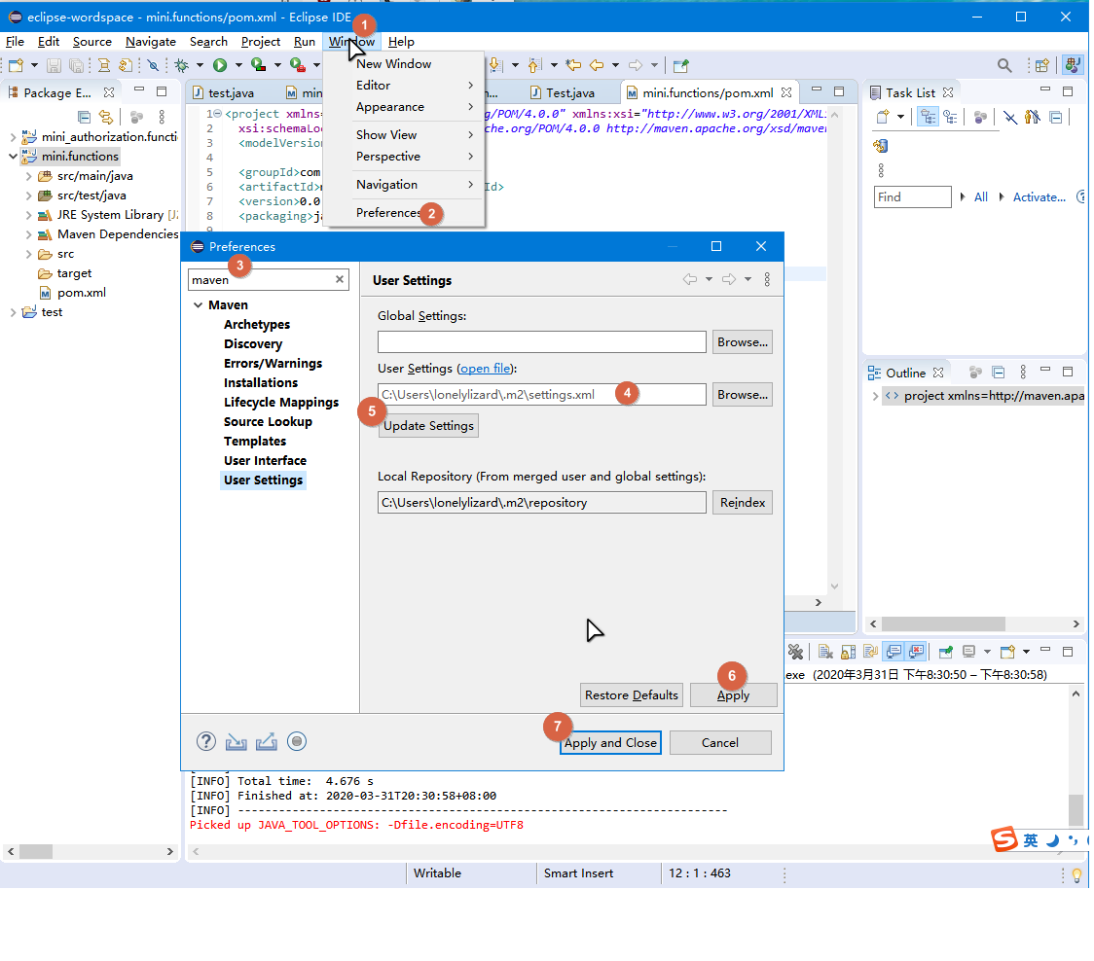Open New Task dropdown arrow in Task List

click(900, 117)
